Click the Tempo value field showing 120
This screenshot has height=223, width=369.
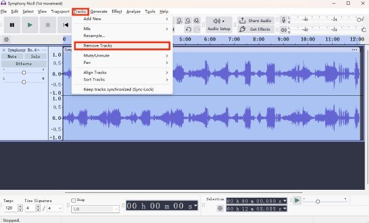click(10, 208)
